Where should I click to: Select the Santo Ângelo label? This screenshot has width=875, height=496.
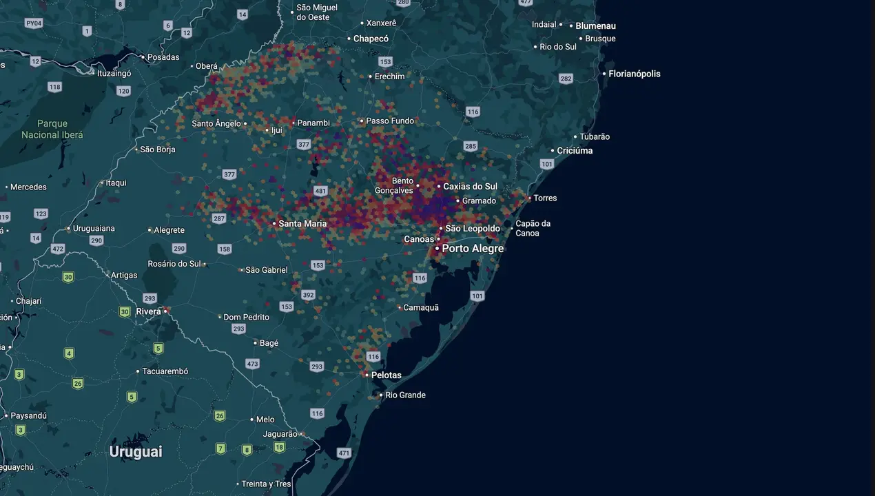click(216, 124)
